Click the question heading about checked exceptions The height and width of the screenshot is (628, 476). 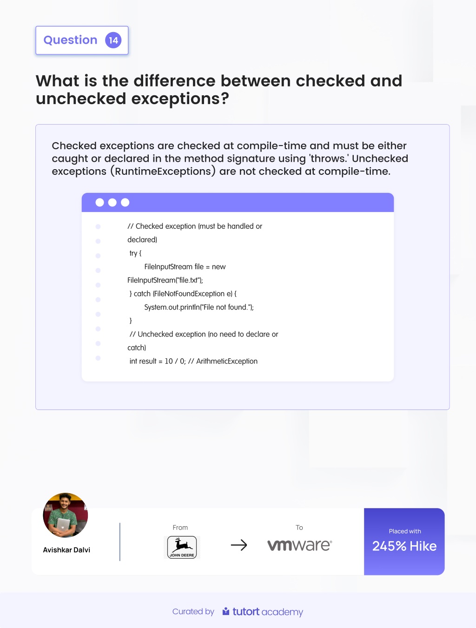[219, 90]
